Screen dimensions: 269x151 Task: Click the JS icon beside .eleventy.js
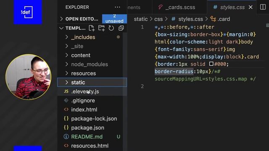66,91
